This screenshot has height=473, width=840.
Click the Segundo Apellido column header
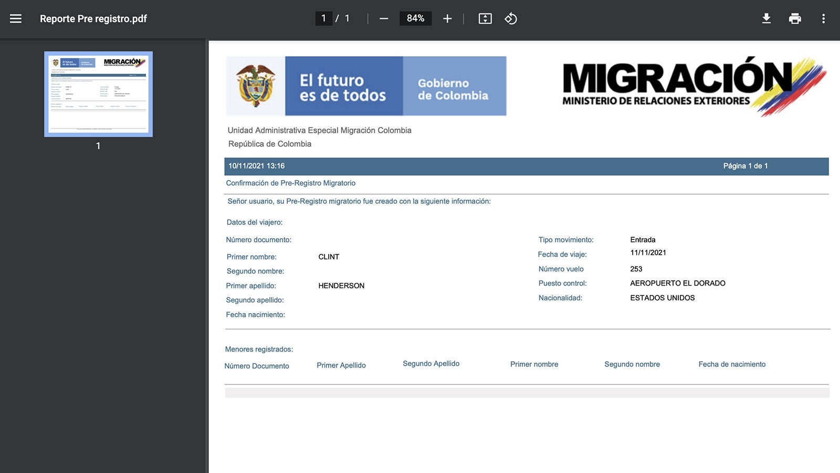pos(431,364)
